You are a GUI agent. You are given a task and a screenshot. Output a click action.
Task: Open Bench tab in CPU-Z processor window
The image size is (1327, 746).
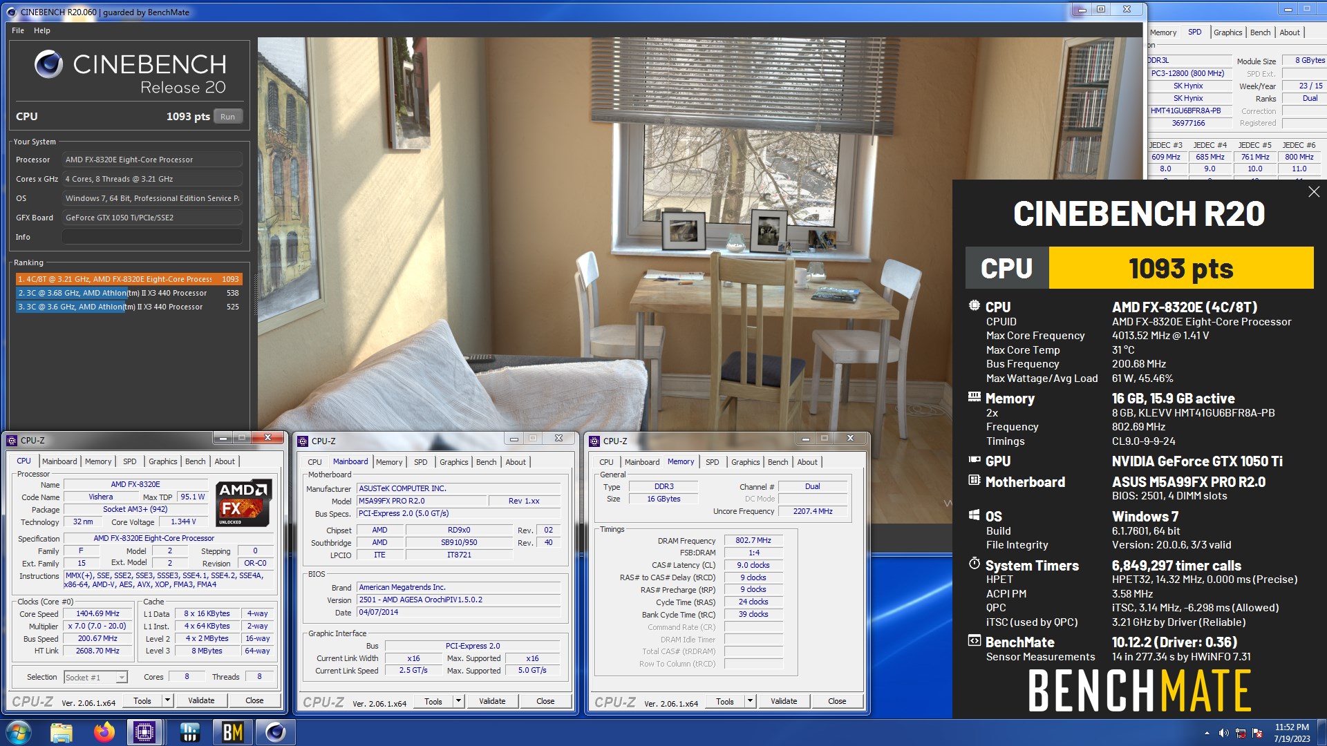[x=195, y=461]
